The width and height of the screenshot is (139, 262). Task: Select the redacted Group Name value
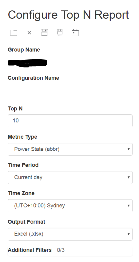point(27,63)
